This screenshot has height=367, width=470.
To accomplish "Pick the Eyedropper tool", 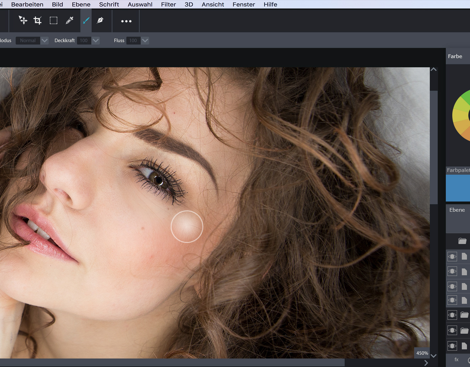I will tap(69, 21).
